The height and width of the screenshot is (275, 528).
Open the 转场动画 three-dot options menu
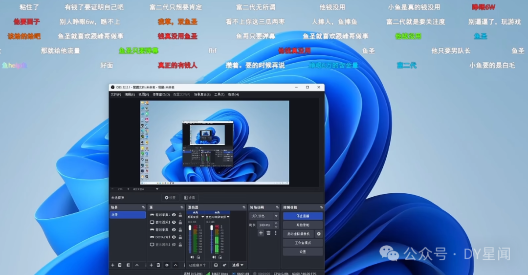click(x=276, y=233)
